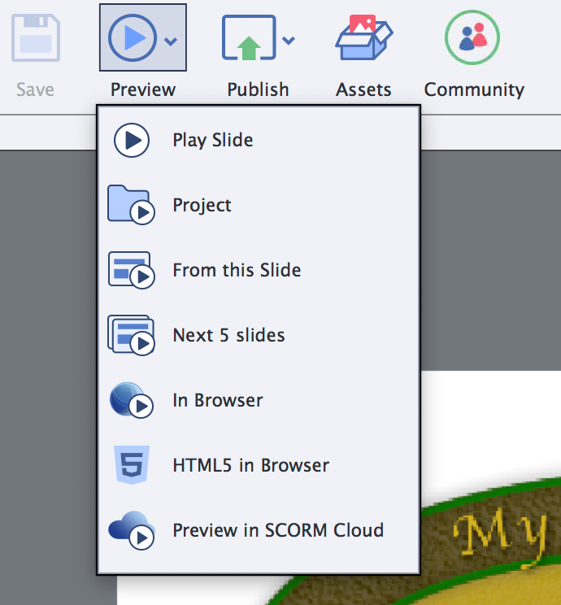Click the Preview play button icon

(132, 37)
